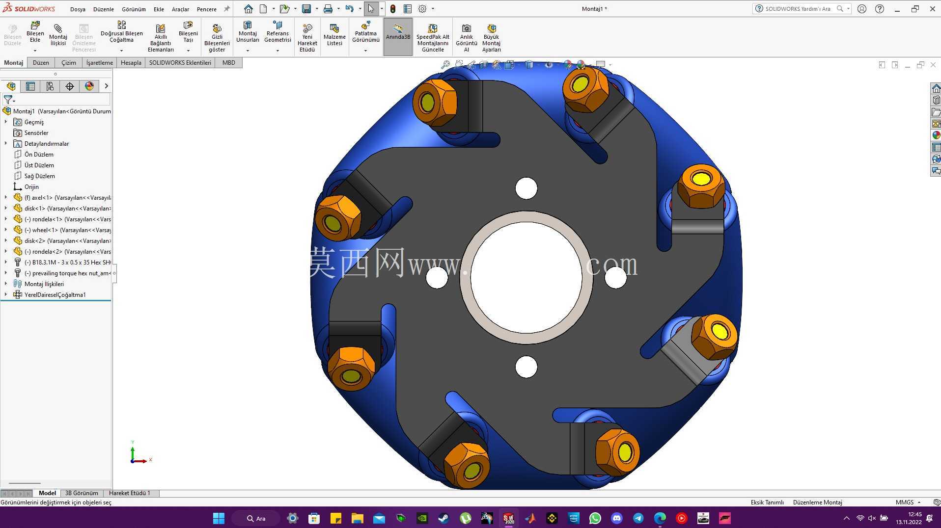941x528 pixels.
Task: Take an Anlık Görüntü Al snapshot
Action: coord(466,37)
